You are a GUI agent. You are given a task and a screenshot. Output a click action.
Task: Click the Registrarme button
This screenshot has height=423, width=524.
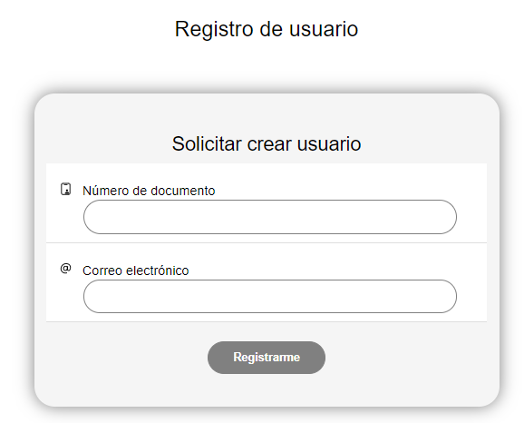pos(267,358)
